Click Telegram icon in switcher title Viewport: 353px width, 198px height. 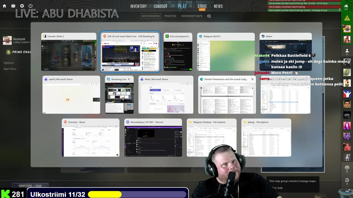tap(200, 36)
